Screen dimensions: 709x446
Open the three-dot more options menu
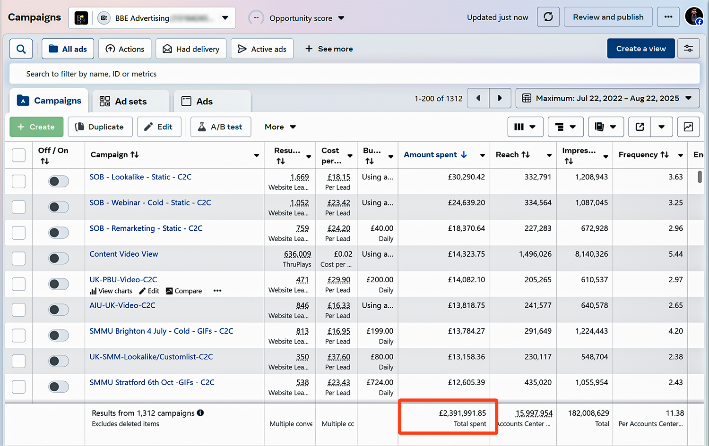(668, 17)
